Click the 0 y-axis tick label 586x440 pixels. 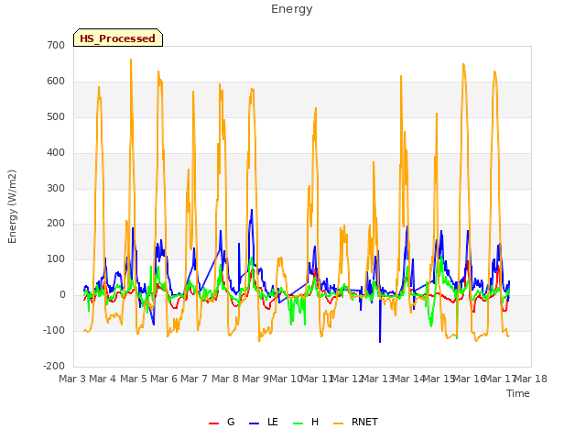point(62,295)
